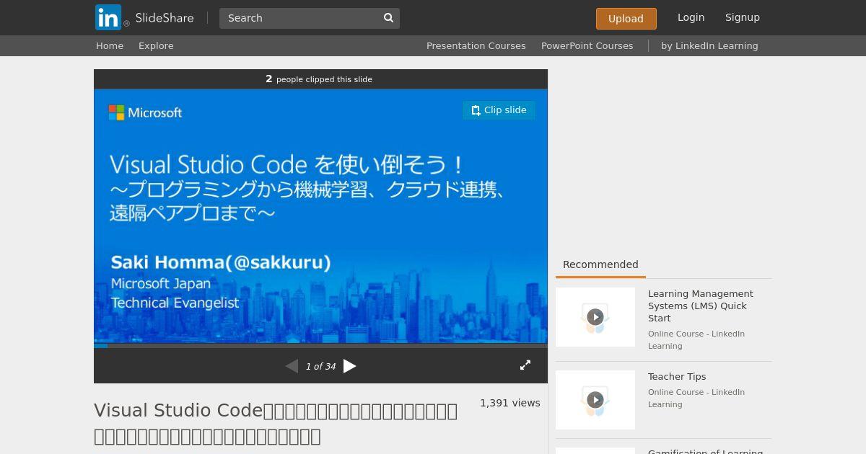Enter fullscreen with the expand icon
The height and width of the screenshot is (454, 866).
pos(525,365)
